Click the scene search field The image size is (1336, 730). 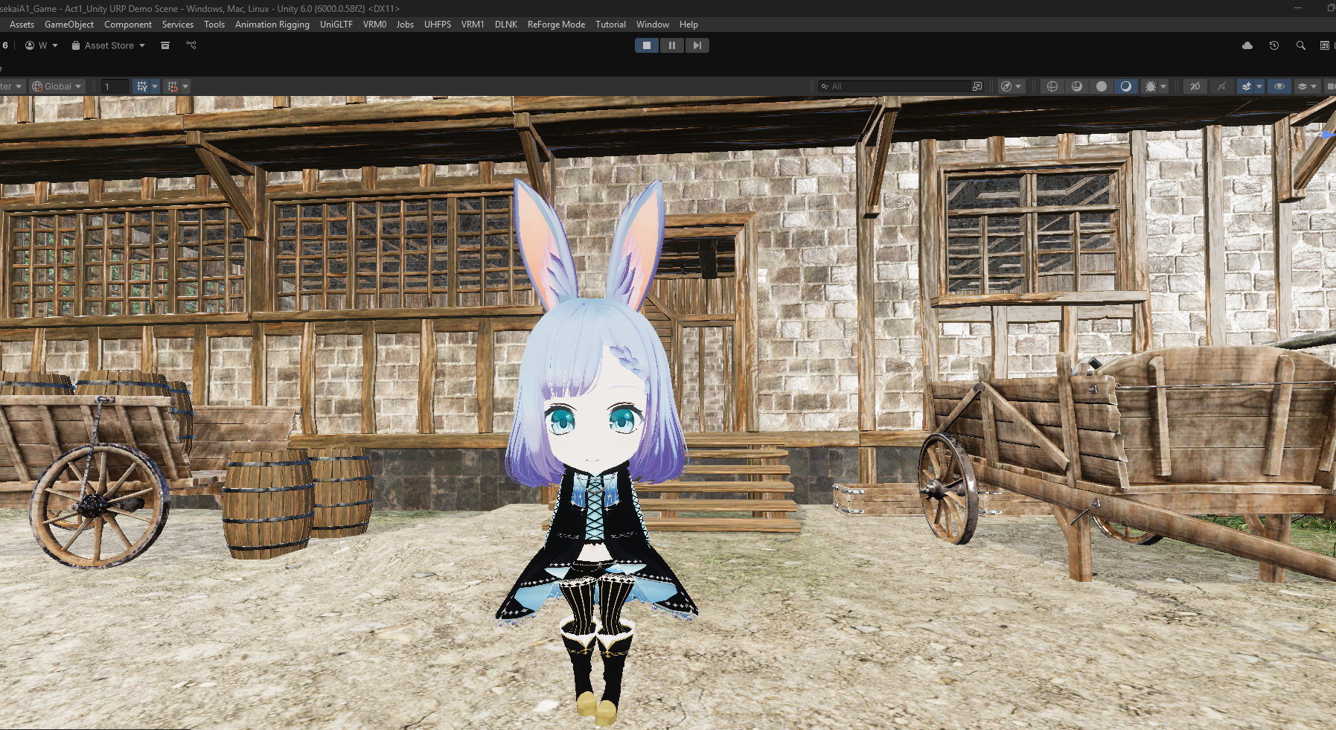895,86
